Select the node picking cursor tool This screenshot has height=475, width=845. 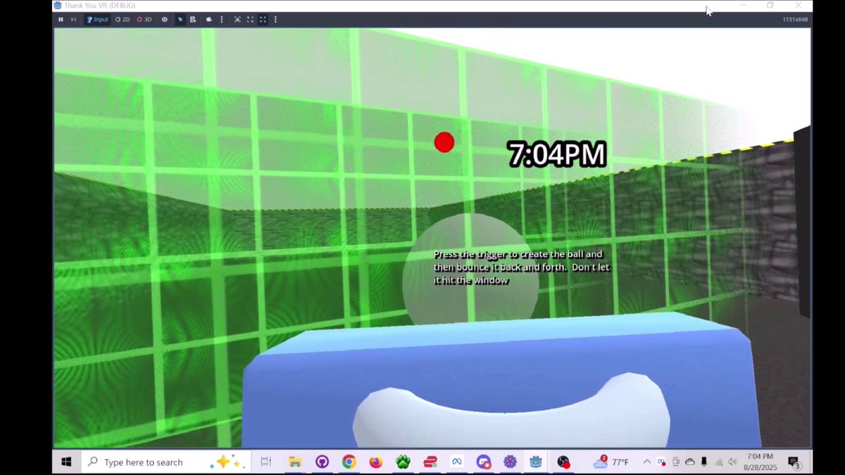pos(180,19)
